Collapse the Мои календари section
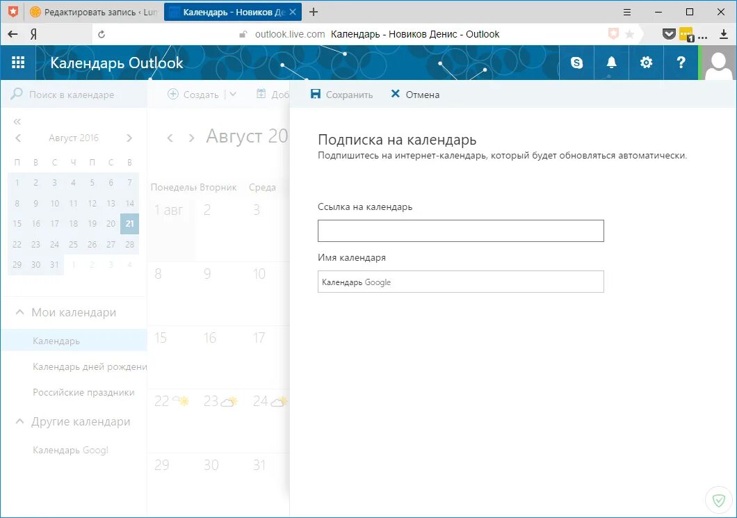The width and height of the screenshot is (737, 518). 19,311
